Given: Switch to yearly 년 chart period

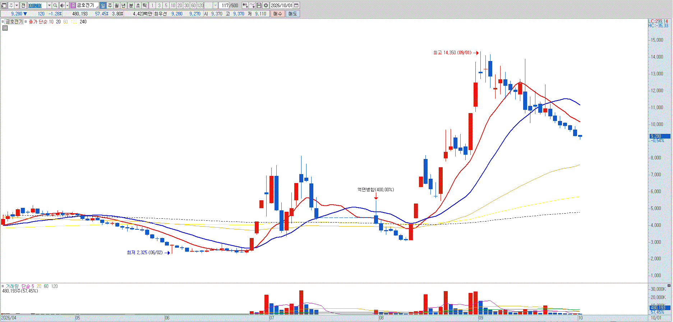Looking at the screenshot, I should 124,5.
